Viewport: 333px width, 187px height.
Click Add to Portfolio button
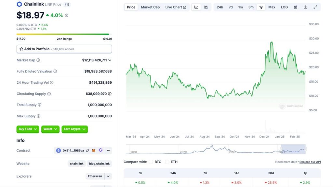coord(64,49)
